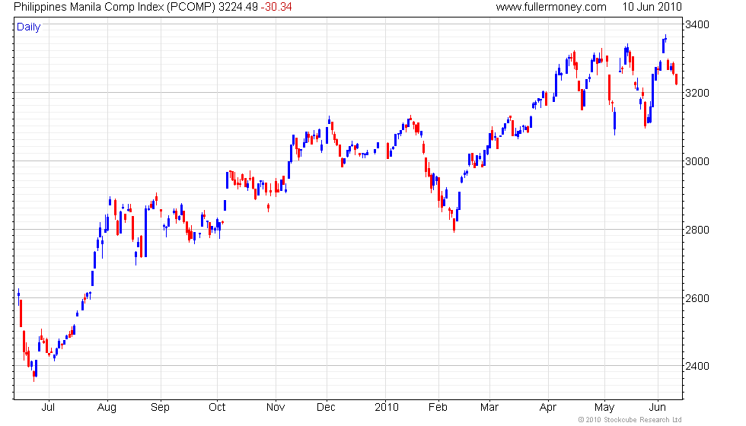Click the '© 2010 Stockcube Research Ltd' copyright text
The image size is (746, 426).
[x=630, y=420]
